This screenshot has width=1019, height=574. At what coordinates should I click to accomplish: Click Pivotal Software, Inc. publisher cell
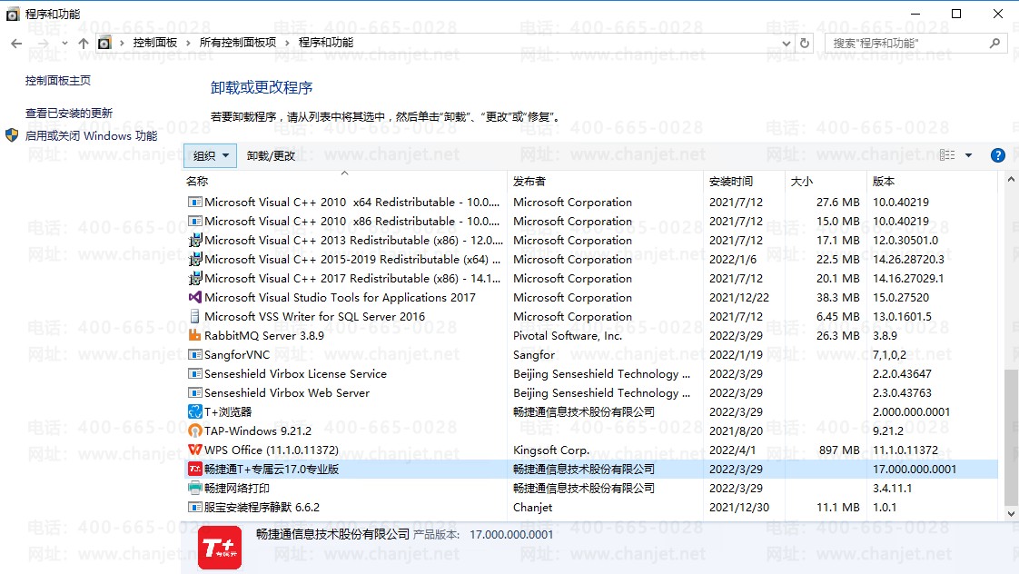(568, 335)
